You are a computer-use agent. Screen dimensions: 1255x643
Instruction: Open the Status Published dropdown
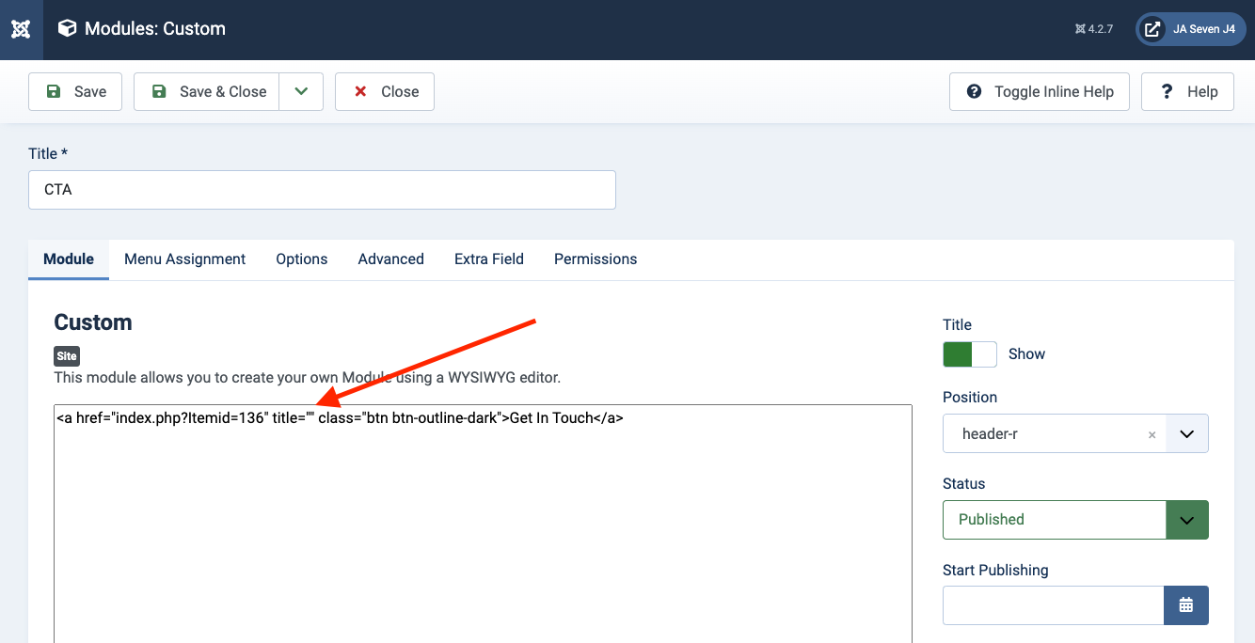(x=1075, y=520)
